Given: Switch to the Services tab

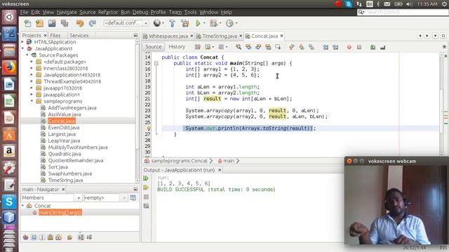Looking at the screenshot, I should pos(79,36).
